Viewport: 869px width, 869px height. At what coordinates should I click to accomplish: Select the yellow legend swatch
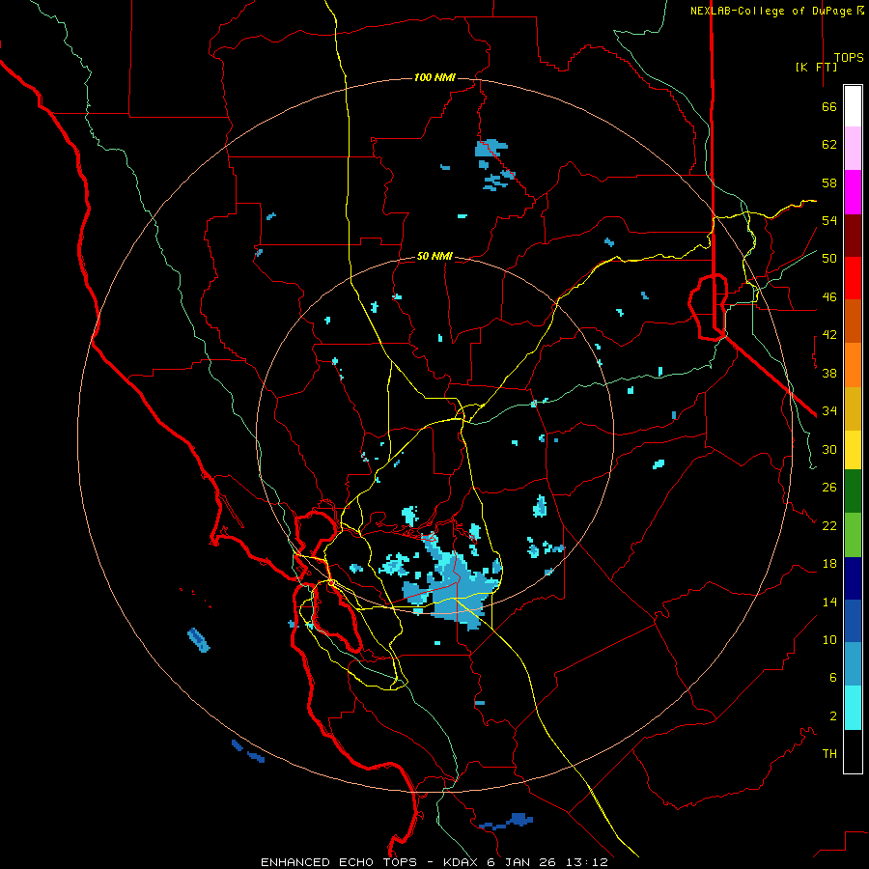coord(853,451)
